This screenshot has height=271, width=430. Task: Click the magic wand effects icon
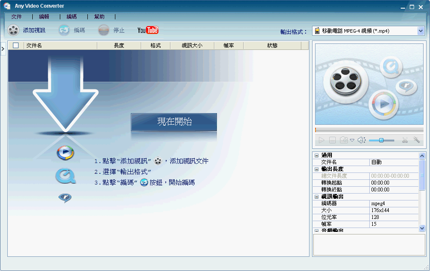[417, 140]
